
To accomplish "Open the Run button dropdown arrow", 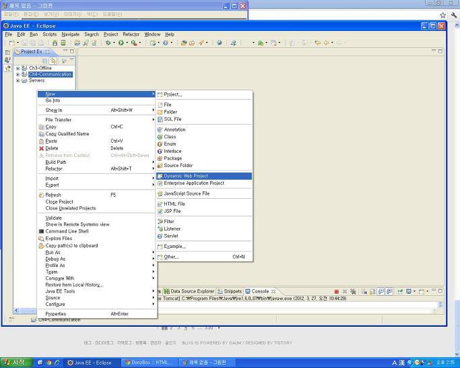I will [x=127, y=43].
